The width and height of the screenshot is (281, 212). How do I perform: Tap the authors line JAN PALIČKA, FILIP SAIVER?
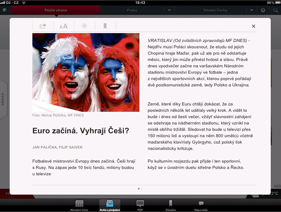pyautogui.click(x=58, y=147)
